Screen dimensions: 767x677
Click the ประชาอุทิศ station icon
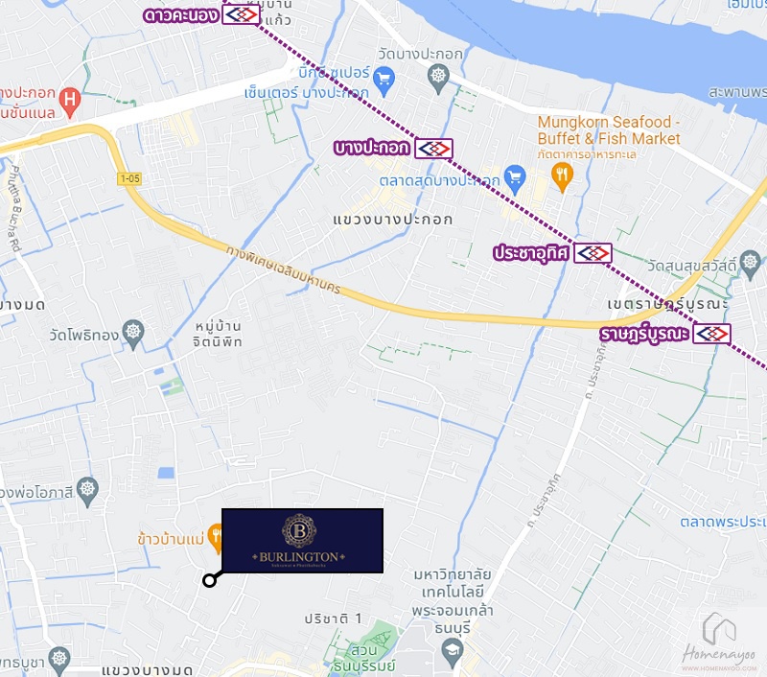593,253
